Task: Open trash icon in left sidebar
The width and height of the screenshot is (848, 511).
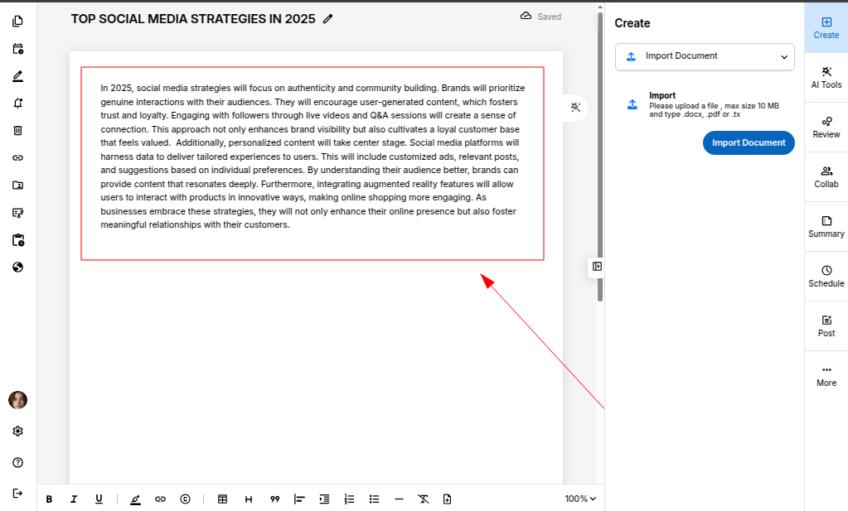Action: pos(17,130)
